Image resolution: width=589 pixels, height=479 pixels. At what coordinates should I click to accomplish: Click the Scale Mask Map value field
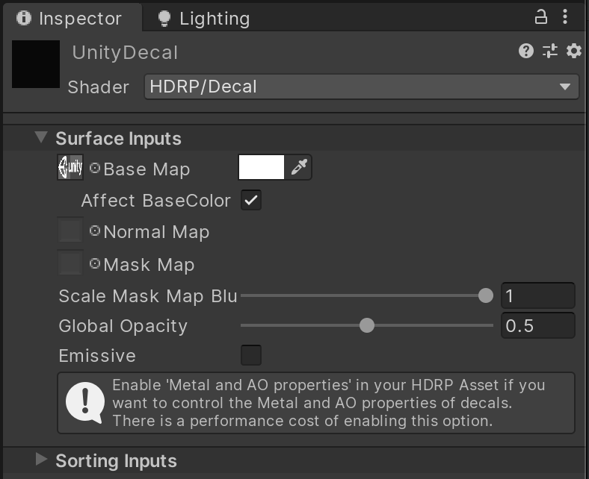[537, 295]
